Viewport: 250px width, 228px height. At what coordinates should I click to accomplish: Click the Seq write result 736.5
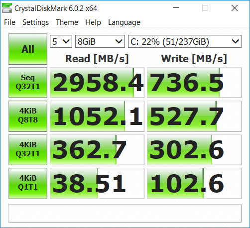194,83
